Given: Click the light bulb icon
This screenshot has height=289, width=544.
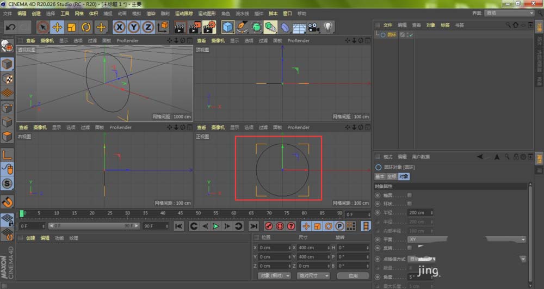Looking at the screenshot, I should (328, 27).
